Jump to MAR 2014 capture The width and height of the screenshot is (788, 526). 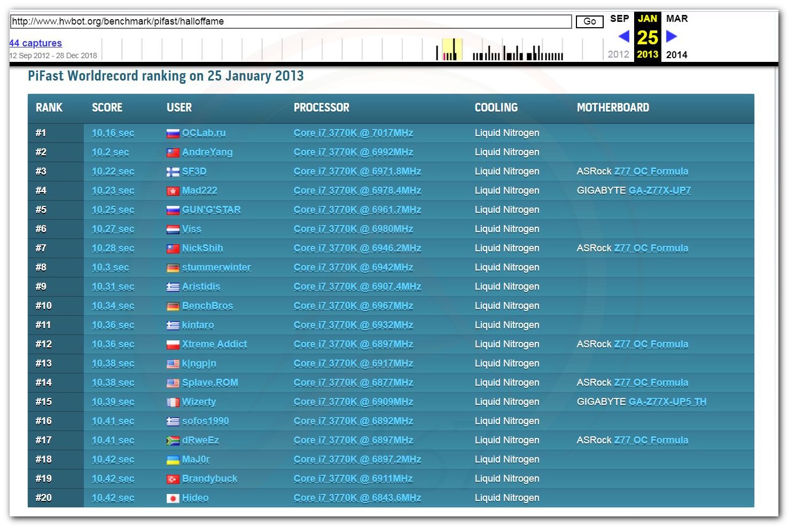click(676, 19)
